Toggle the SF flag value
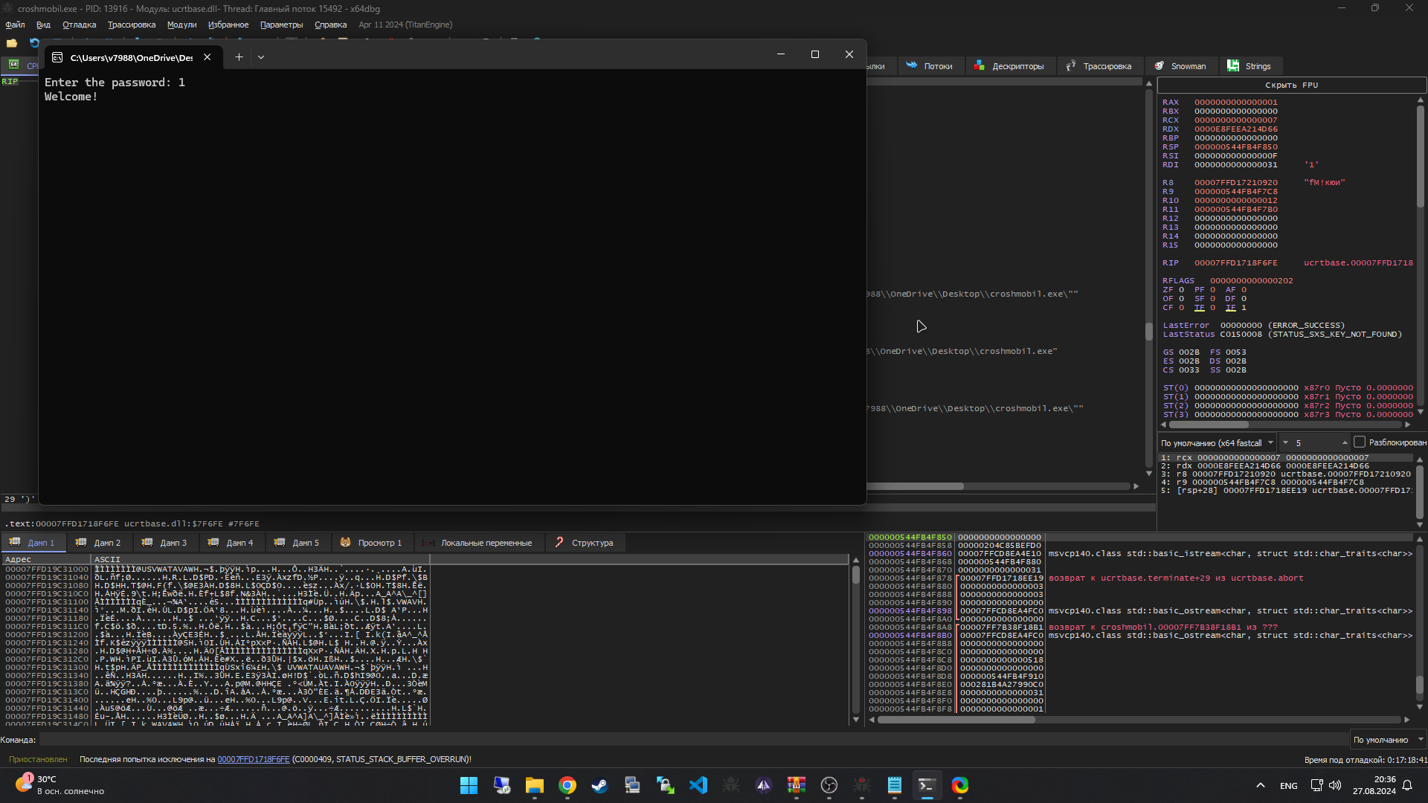 tap(1212, 299)
